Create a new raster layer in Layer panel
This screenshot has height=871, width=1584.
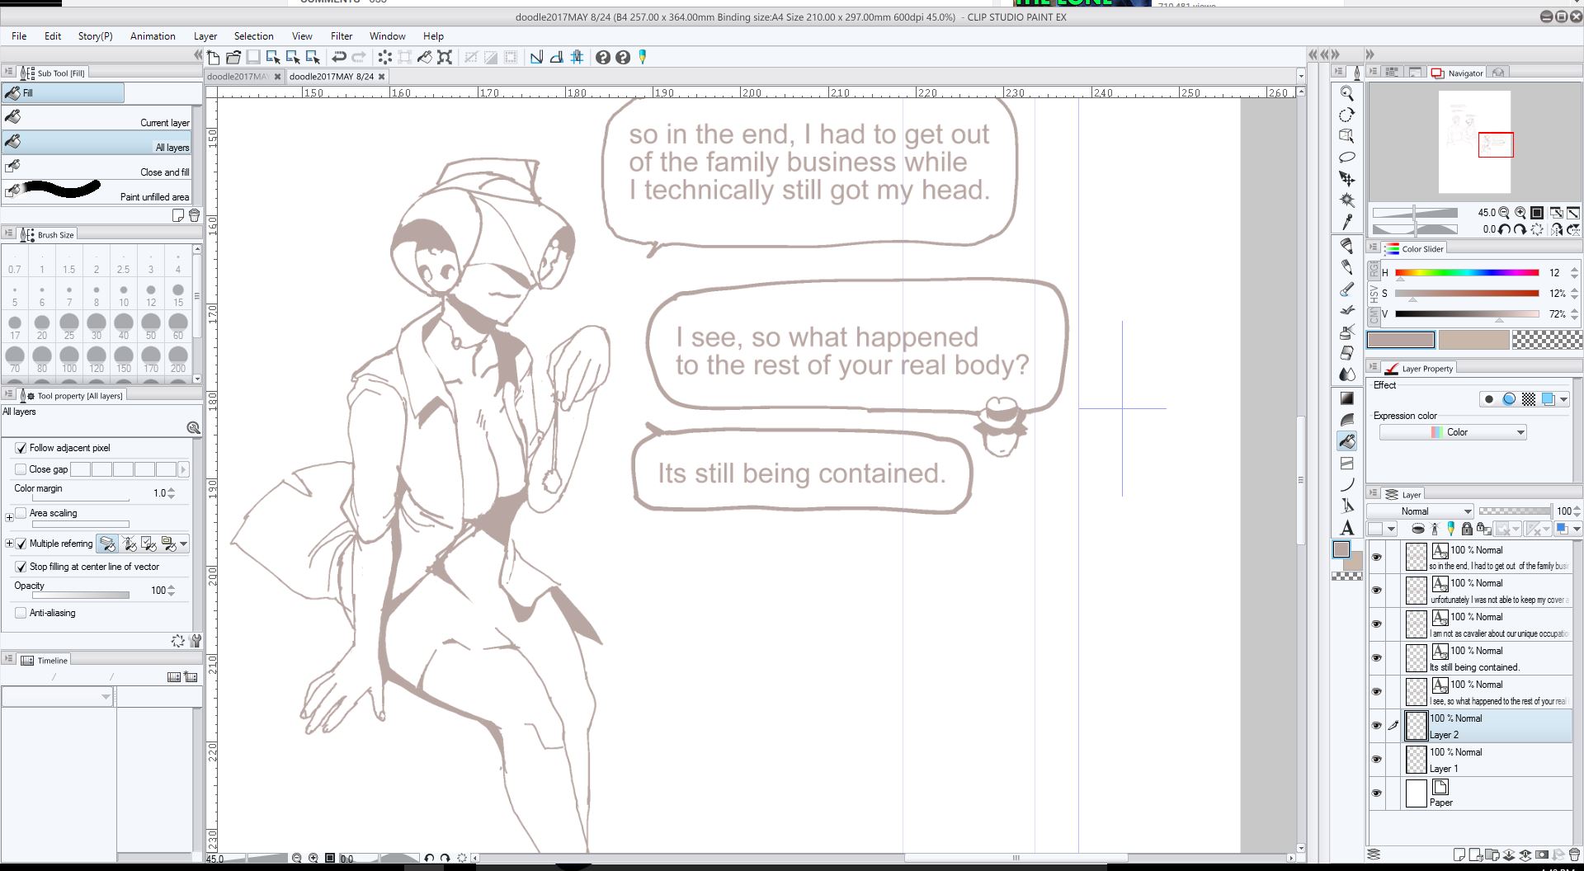click(x=1459, y=855)
